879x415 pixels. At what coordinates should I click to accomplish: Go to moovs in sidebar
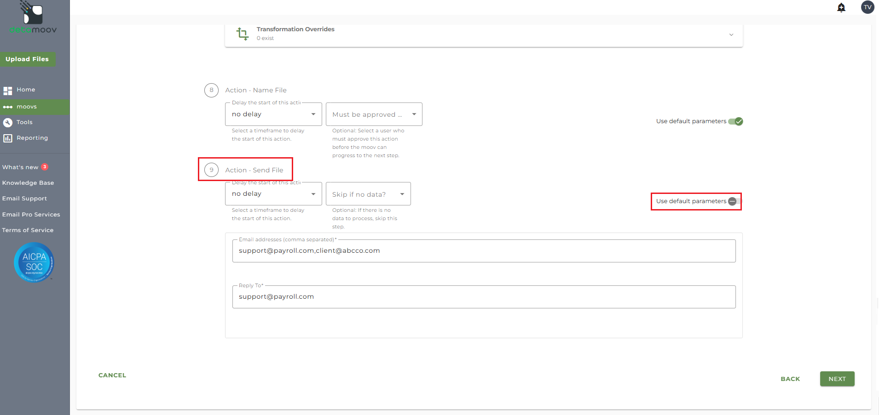tap(27, 107)
